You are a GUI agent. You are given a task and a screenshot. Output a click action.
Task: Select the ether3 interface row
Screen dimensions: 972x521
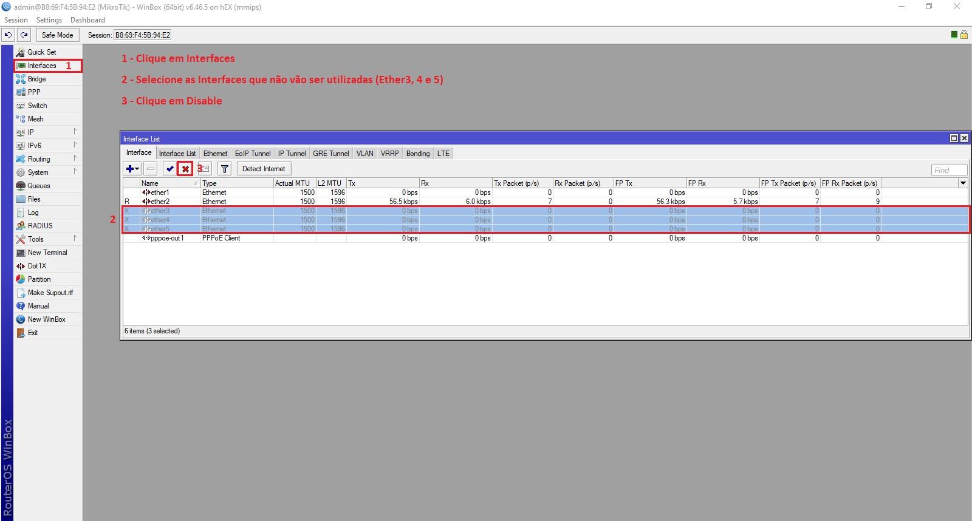(x=545, y=211)
